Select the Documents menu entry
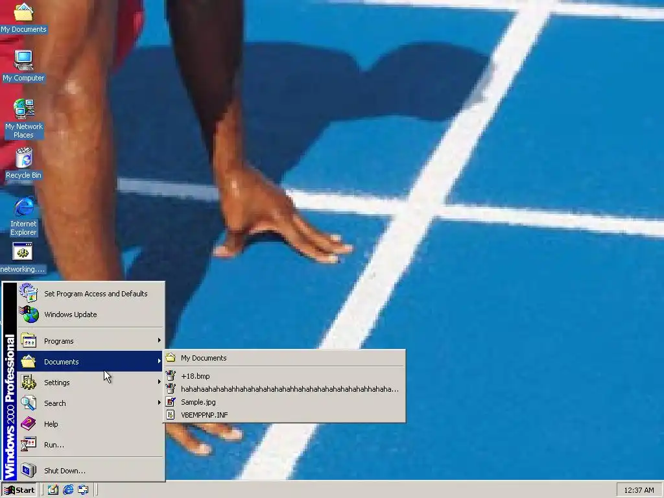The height and width of the screenshot is (498, 664). pyautogui.click(x=90, y=362)
